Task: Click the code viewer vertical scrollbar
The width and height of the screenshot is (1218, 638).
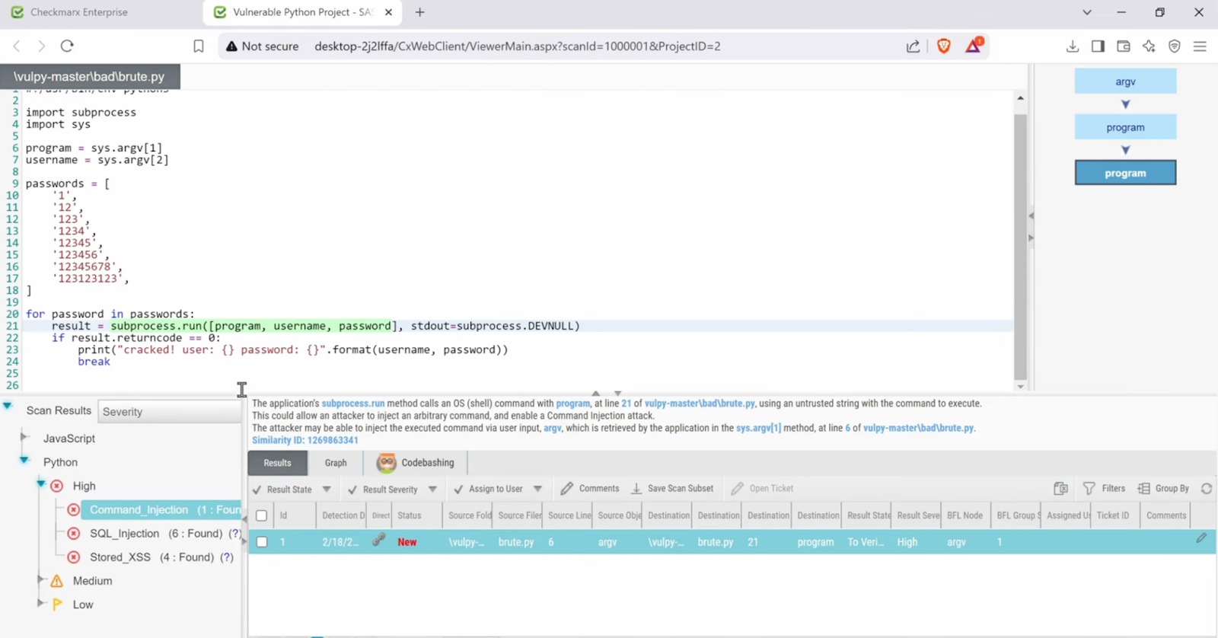Action: (x=1020, y=244)
